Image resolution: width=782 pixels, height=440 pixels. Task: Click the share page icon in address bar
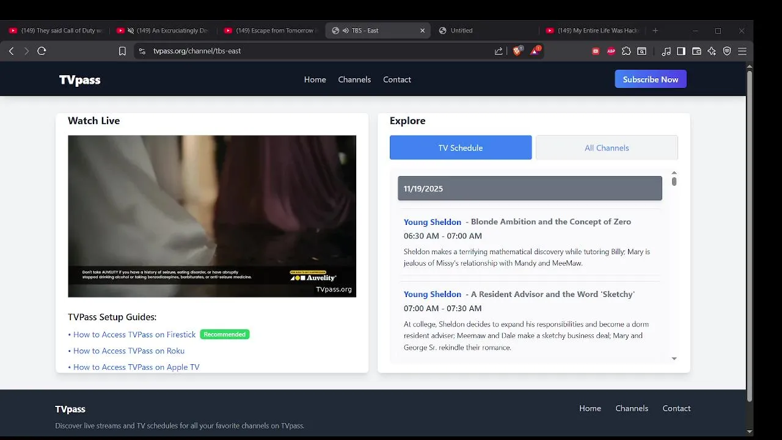(x=499, y=51)
